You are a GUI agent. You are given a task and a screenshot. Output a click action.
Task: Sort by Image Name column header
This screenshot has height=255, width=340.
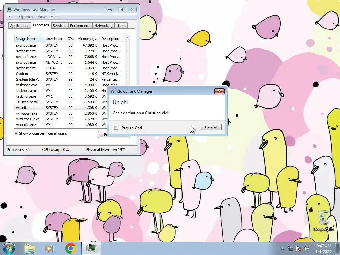pyautogui.click(x=29, y=39)
